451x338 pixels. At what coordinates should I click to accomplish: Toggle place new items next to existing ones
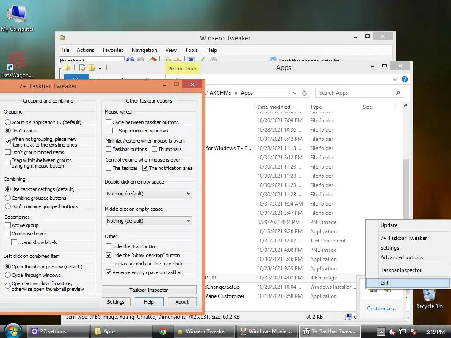point(8,142)
